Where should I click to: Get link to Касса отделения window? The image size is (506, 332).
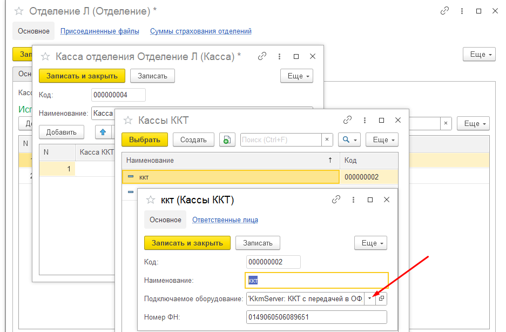click(x=262, y=56)
